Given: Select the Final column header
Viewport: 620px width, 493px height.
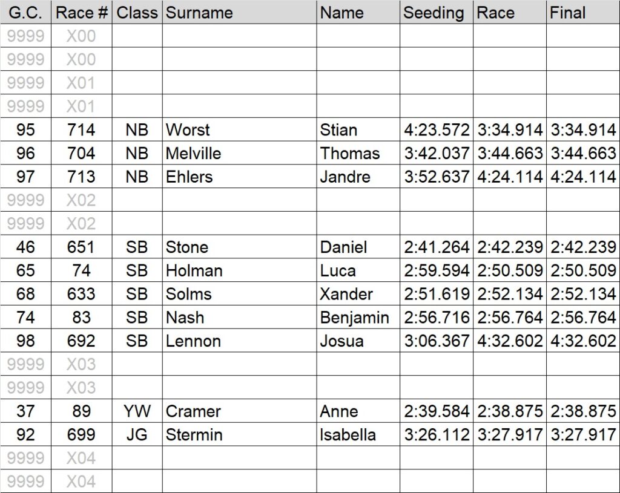Looking at the screenshot, I should (x=583, y=12).
